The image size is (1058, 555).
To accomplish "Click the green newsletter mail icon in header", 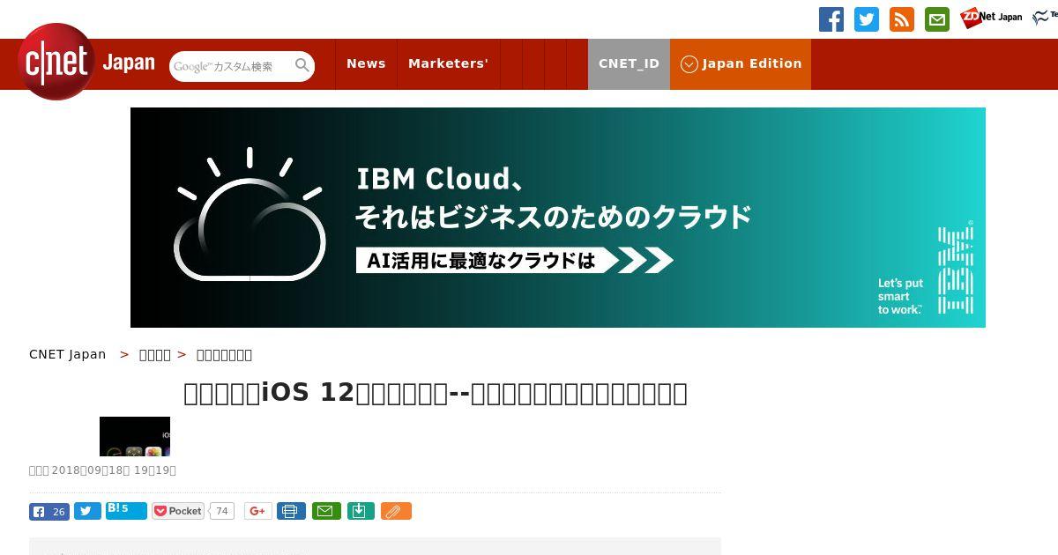I will coord(937,19).
